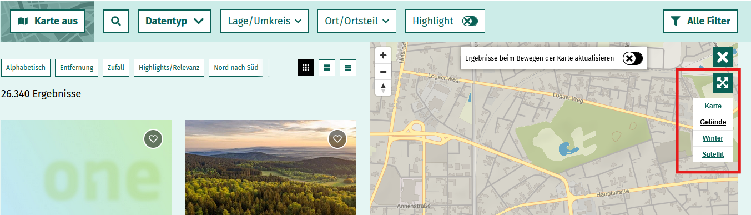751x215 pixels.
Task: Switch to compact list view
Action: [348, 68]
